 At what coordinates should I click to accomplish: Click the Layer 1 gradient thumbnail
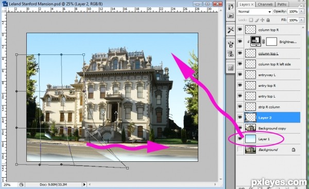[x=250, y=139]
